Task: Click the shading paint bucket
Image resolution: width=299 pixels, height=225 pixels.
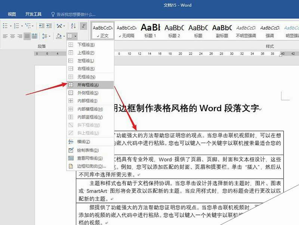Action: (x=59, y=36)
